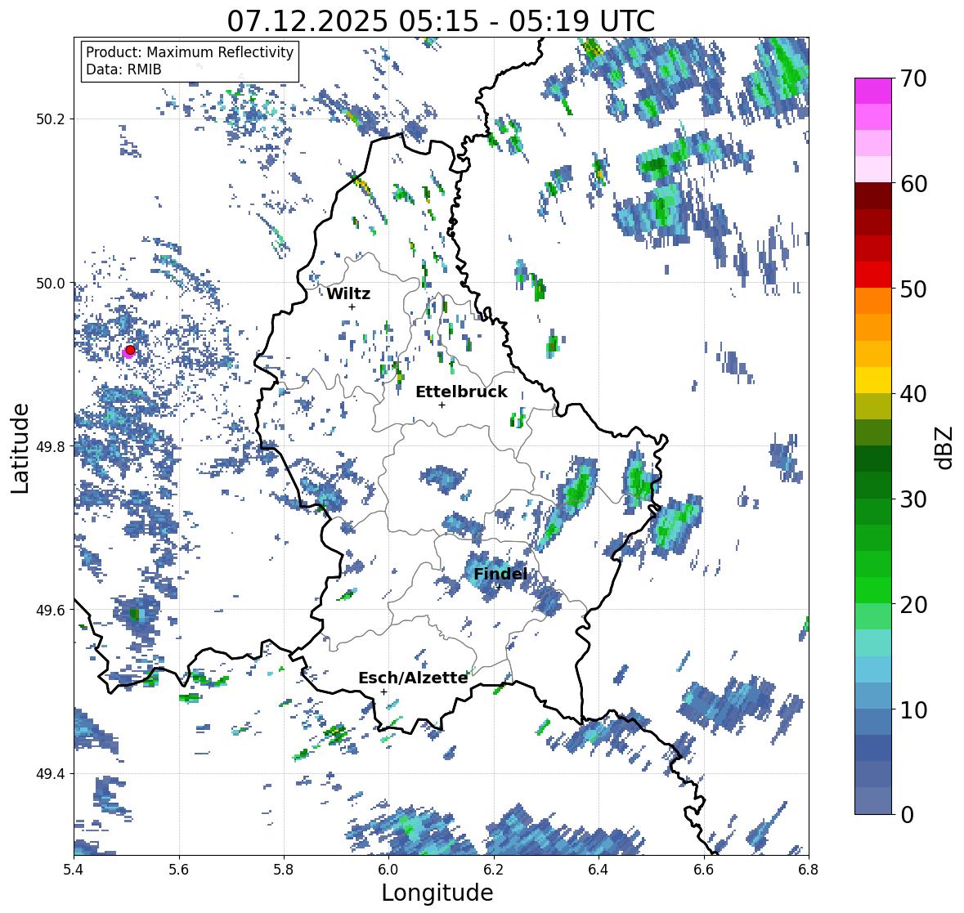The height and width of the screenshot is (913, 964).
Task: Click the 5.4 longitude tick label
Action: (x=74, y=870)
